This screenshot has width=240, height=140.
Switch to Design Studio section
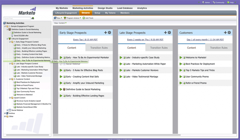(105, 8)
